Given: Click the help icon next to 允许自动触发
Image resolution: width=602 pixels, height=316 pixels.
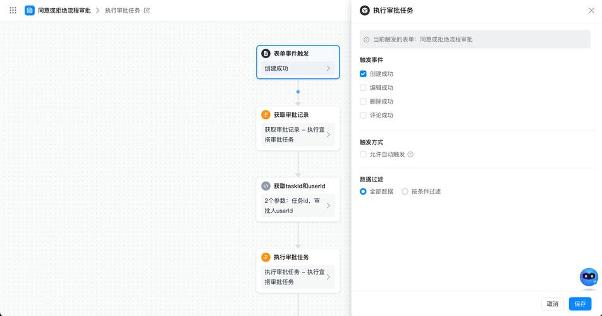Looking at the screenshot, I should [410, 154].
